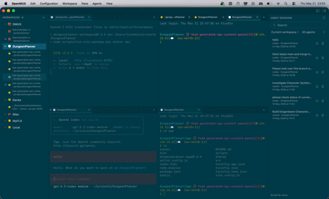Refresh the Agent Sessions list
Viewport: 329px width, 199px height.
[324, 18]
